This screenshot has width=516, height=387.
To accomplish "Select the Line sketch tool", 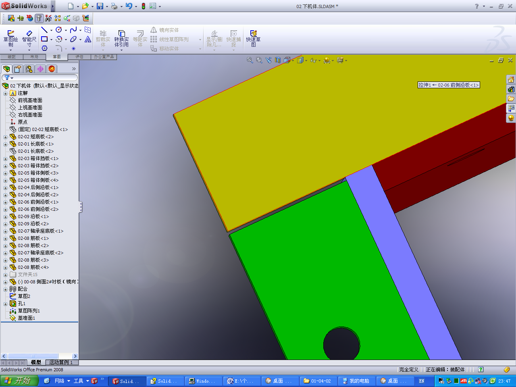I will [x=44, y=30].
